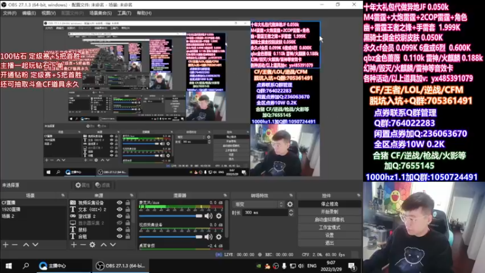The width and height of the screenshot is (485, 273).
Task: Pop out the 场景 dock panel icon
Action: click(63, 195)
